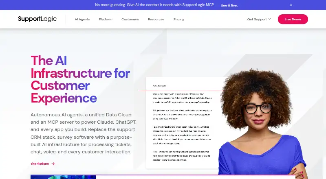Click the headline 'The AI Infrastructure for Customer Experience'
Image resolution: width=326 pixels, height=179 pixels.
[x=80, y=79]
